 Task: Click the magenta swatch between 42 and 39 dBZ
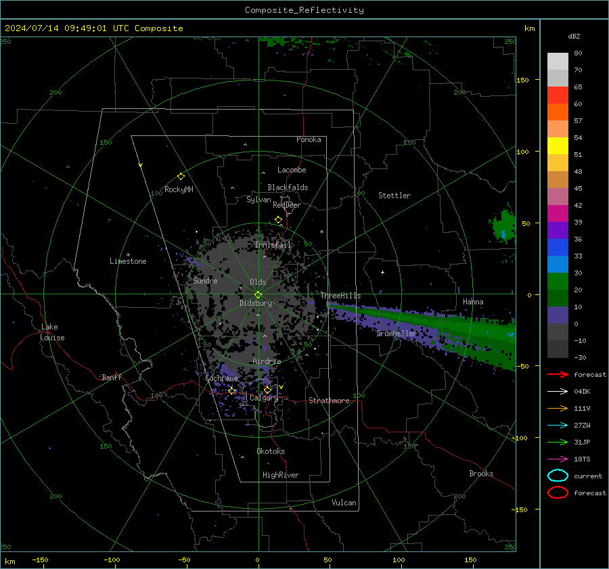pyautogui.click(x=558, y=214)
